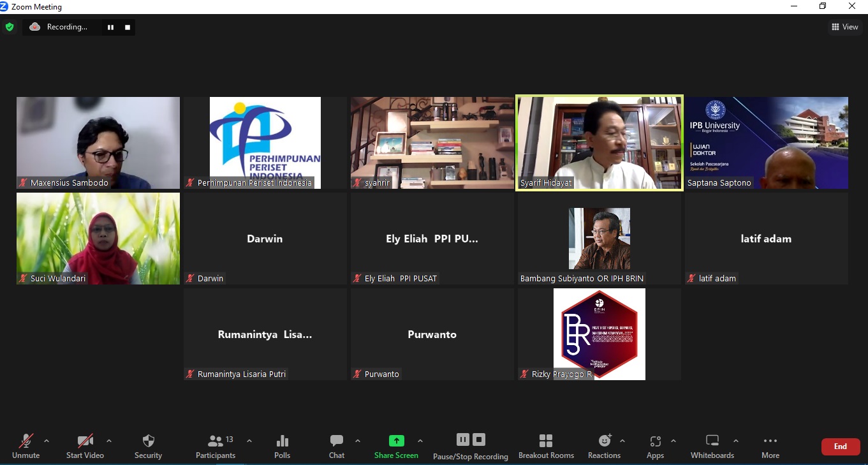Open video options arrow beside Start Video
The width and height of the screenshot is (868, 465).
[108, 441]
